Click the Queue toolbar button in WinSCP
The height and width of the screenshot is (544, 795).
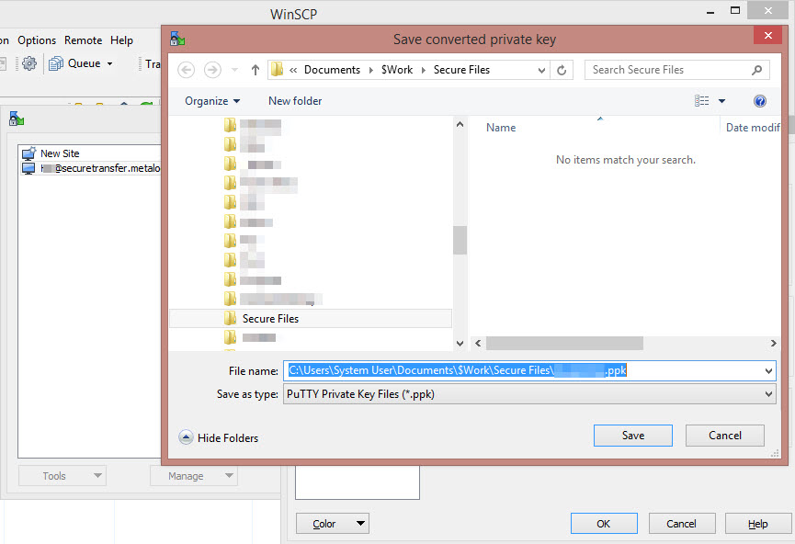point(75,63)
